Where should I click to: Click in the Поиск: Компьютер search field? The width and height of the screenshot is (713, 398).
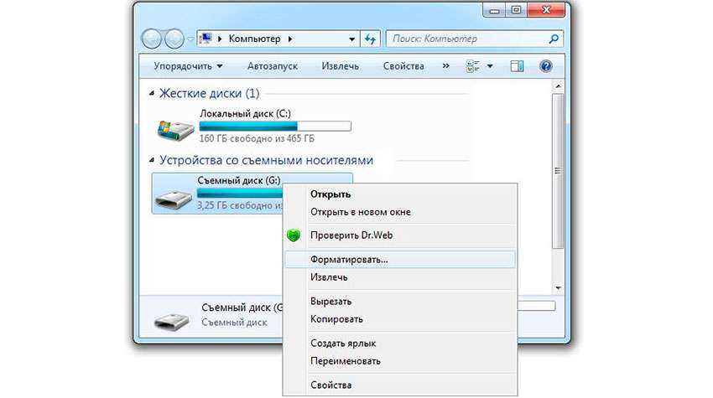click(x=466, y=39)
